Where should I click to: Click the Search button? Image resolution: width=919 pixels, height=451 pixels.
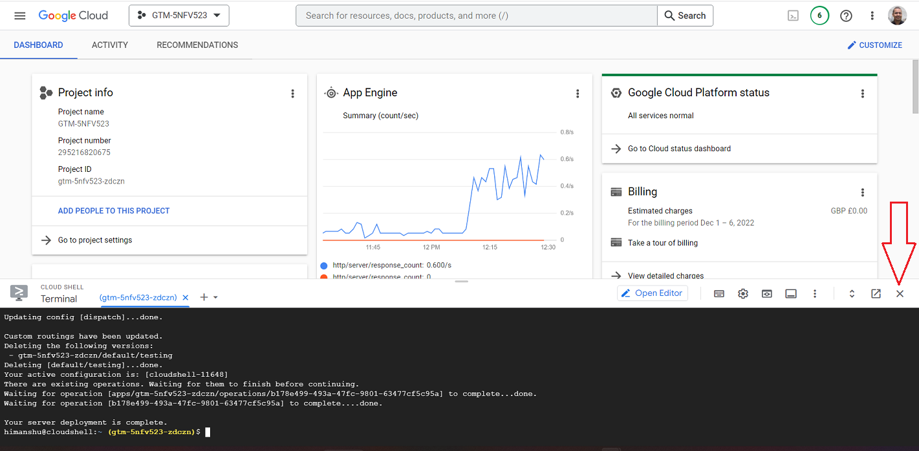click(685, 16)
